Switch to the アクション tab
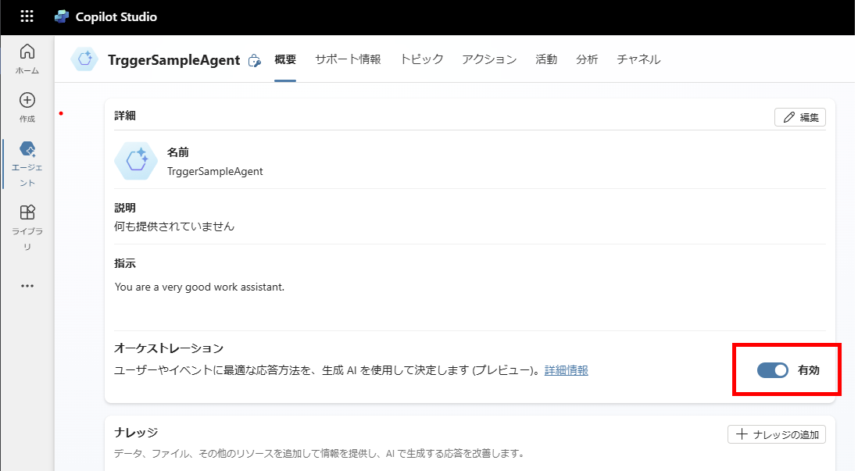 [x=489, y=59]
